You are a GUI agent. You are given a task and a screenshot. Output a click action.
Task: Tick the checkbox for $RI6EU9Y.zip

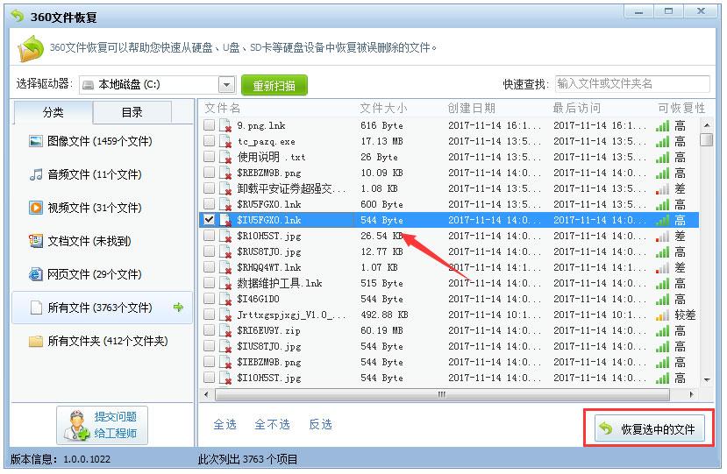pyautogui.click(x=209, y=330)
